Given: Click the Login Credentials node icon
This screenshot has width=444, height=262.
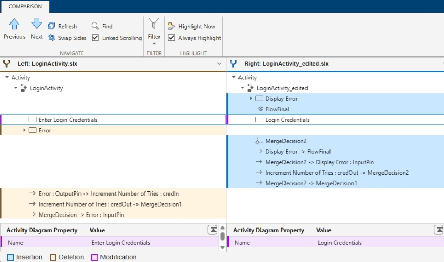Looking at the screenshot, I should [259, 120].
